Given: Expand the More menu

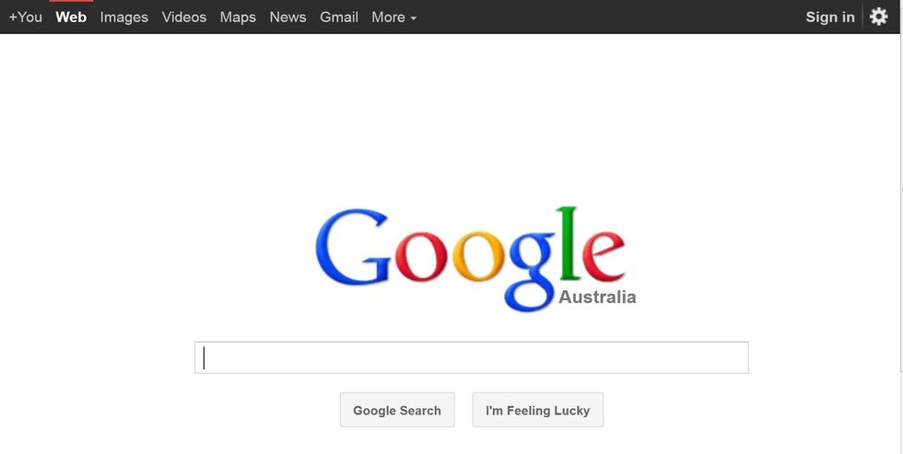Looking at the screenshot, I should pos(394,17).
